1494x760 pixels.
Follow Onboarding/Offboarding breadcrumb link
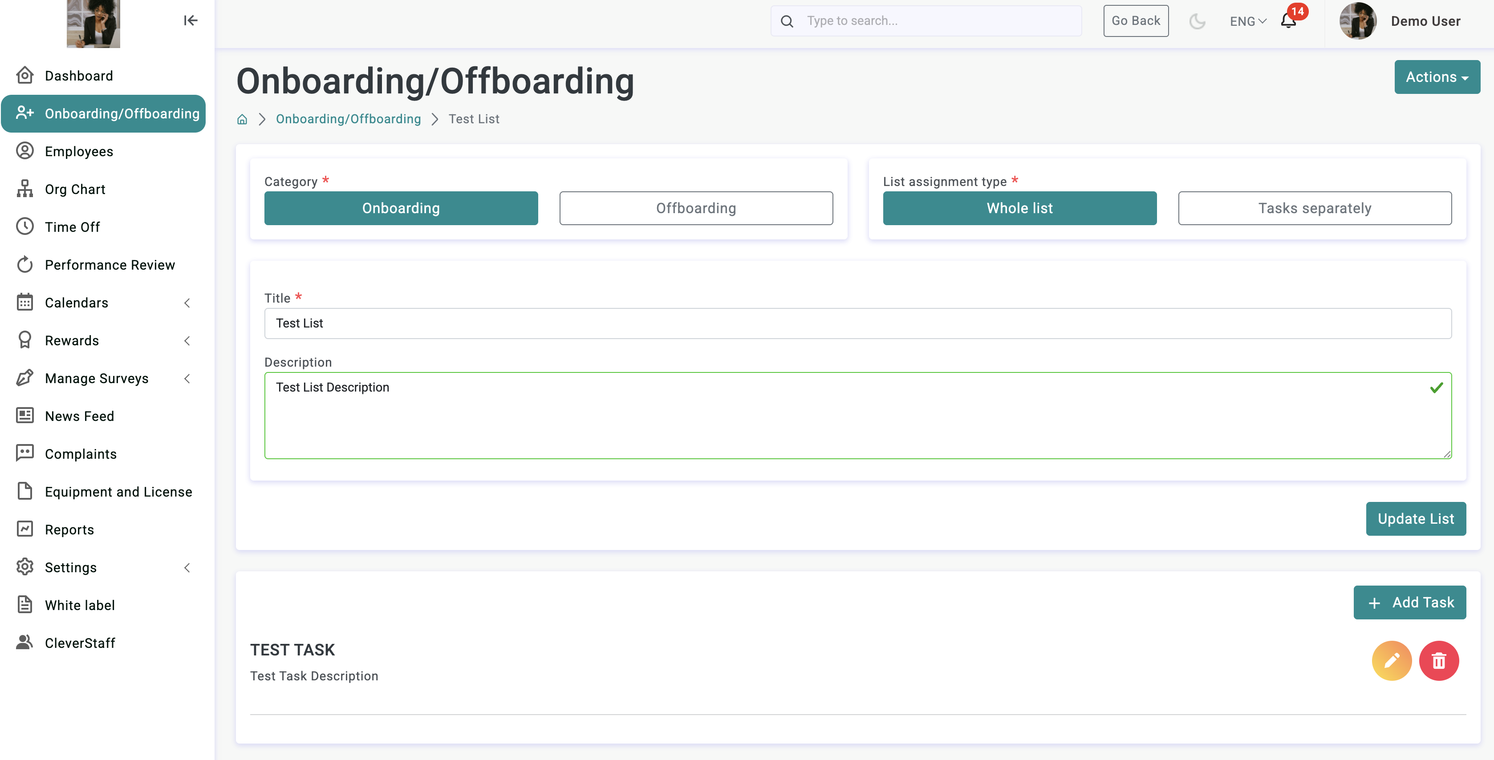coord(348,119)
